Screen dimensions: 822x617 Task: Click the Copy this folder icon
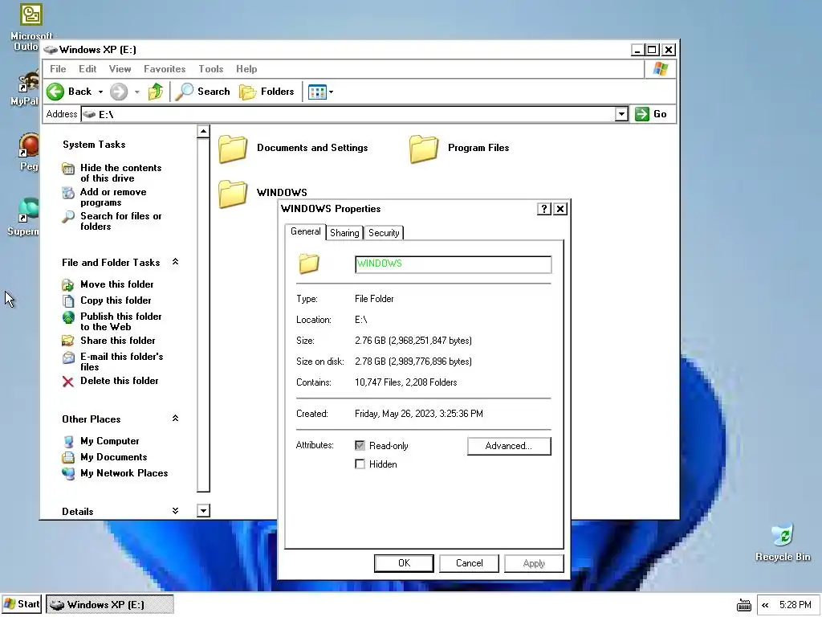[68, 300]
